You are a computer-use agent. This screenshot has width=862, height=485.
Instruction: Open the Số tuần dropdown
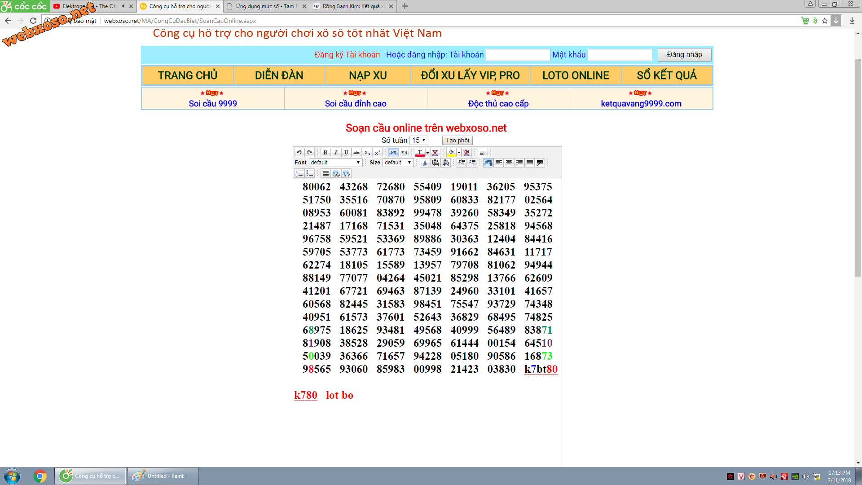(419, 140)
